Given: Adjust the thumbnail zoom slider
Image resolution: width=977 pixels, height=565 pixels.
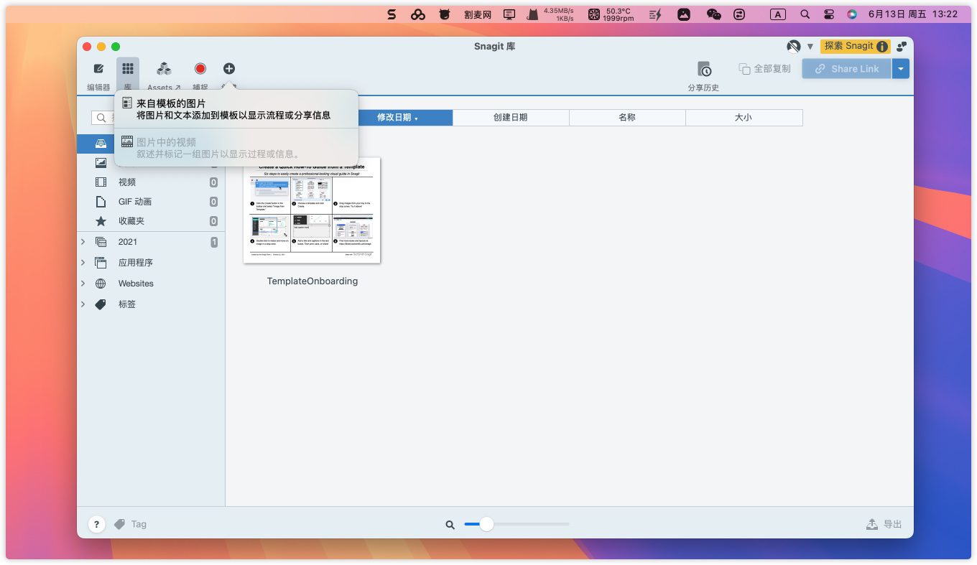Looking at the screenshot, I should coord(486,525).
